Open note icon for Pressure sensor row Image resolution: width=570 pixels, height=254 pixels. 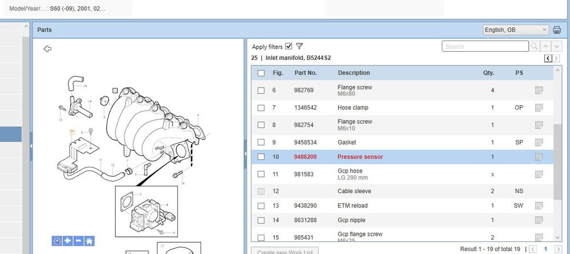click(x=539, y=157)
